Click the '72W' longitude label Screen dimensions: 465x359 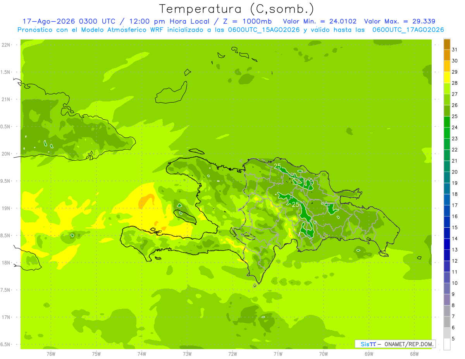[x=232, y=354]
